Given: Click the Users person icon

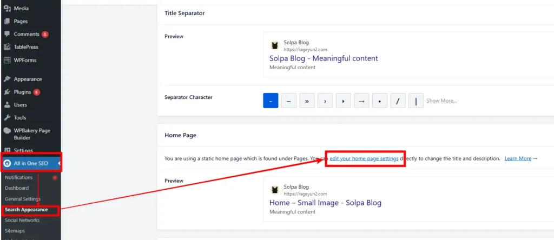Looking at the screenshot, I should coord(7,105).
